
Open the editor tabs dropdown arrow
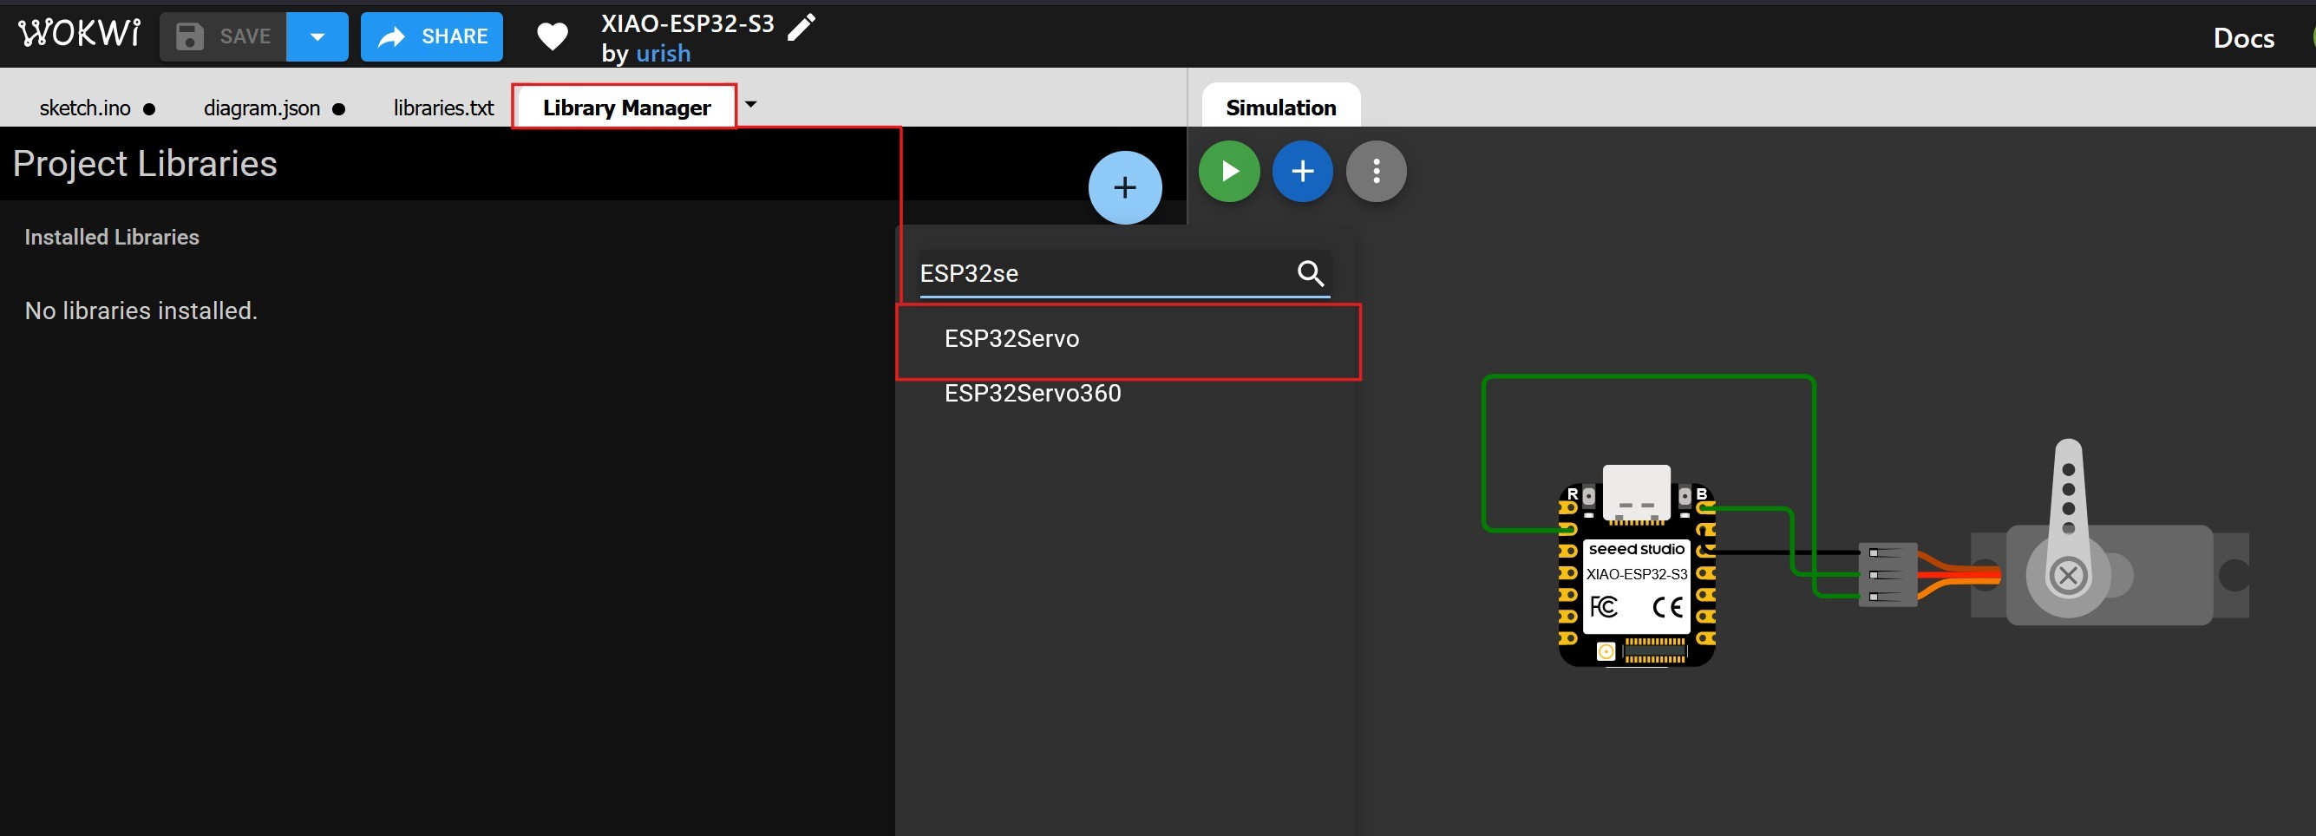(750, 104)
